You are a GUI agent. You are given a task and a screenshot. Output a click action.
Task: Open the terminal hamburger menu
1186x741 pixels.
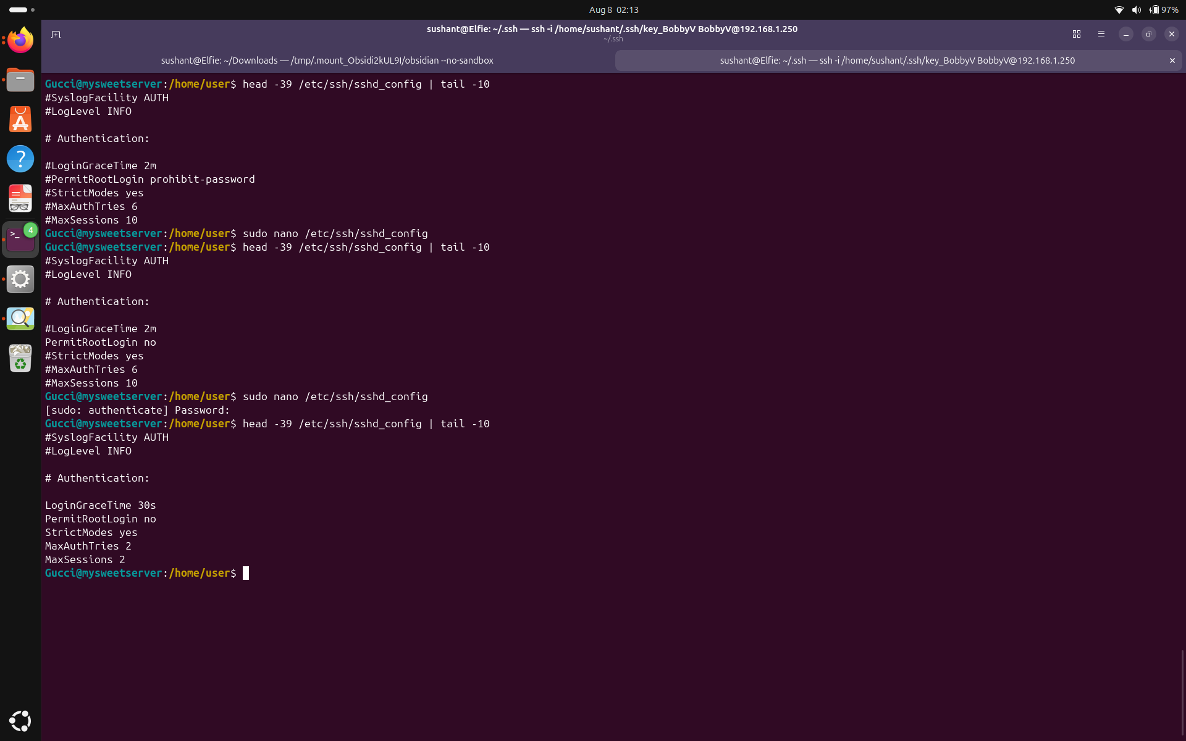pyautogui.click(x=1101, y=34)
